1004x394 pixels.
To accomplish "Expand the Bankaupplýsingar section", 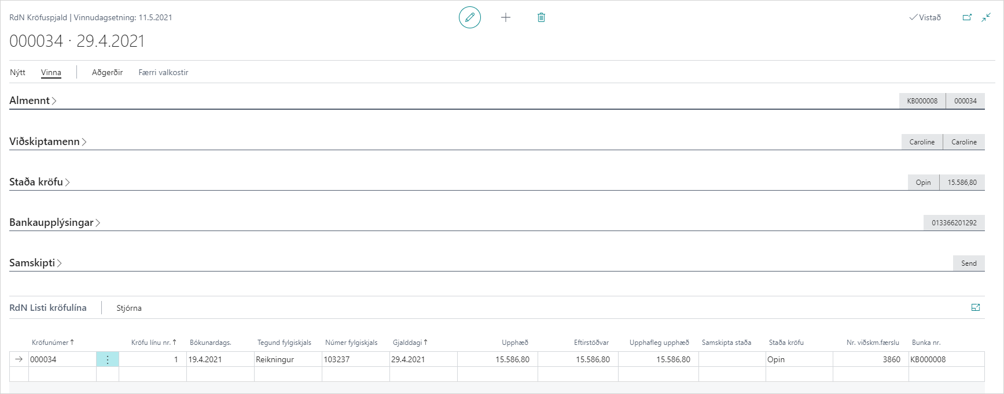I will [x=54, y=222].
